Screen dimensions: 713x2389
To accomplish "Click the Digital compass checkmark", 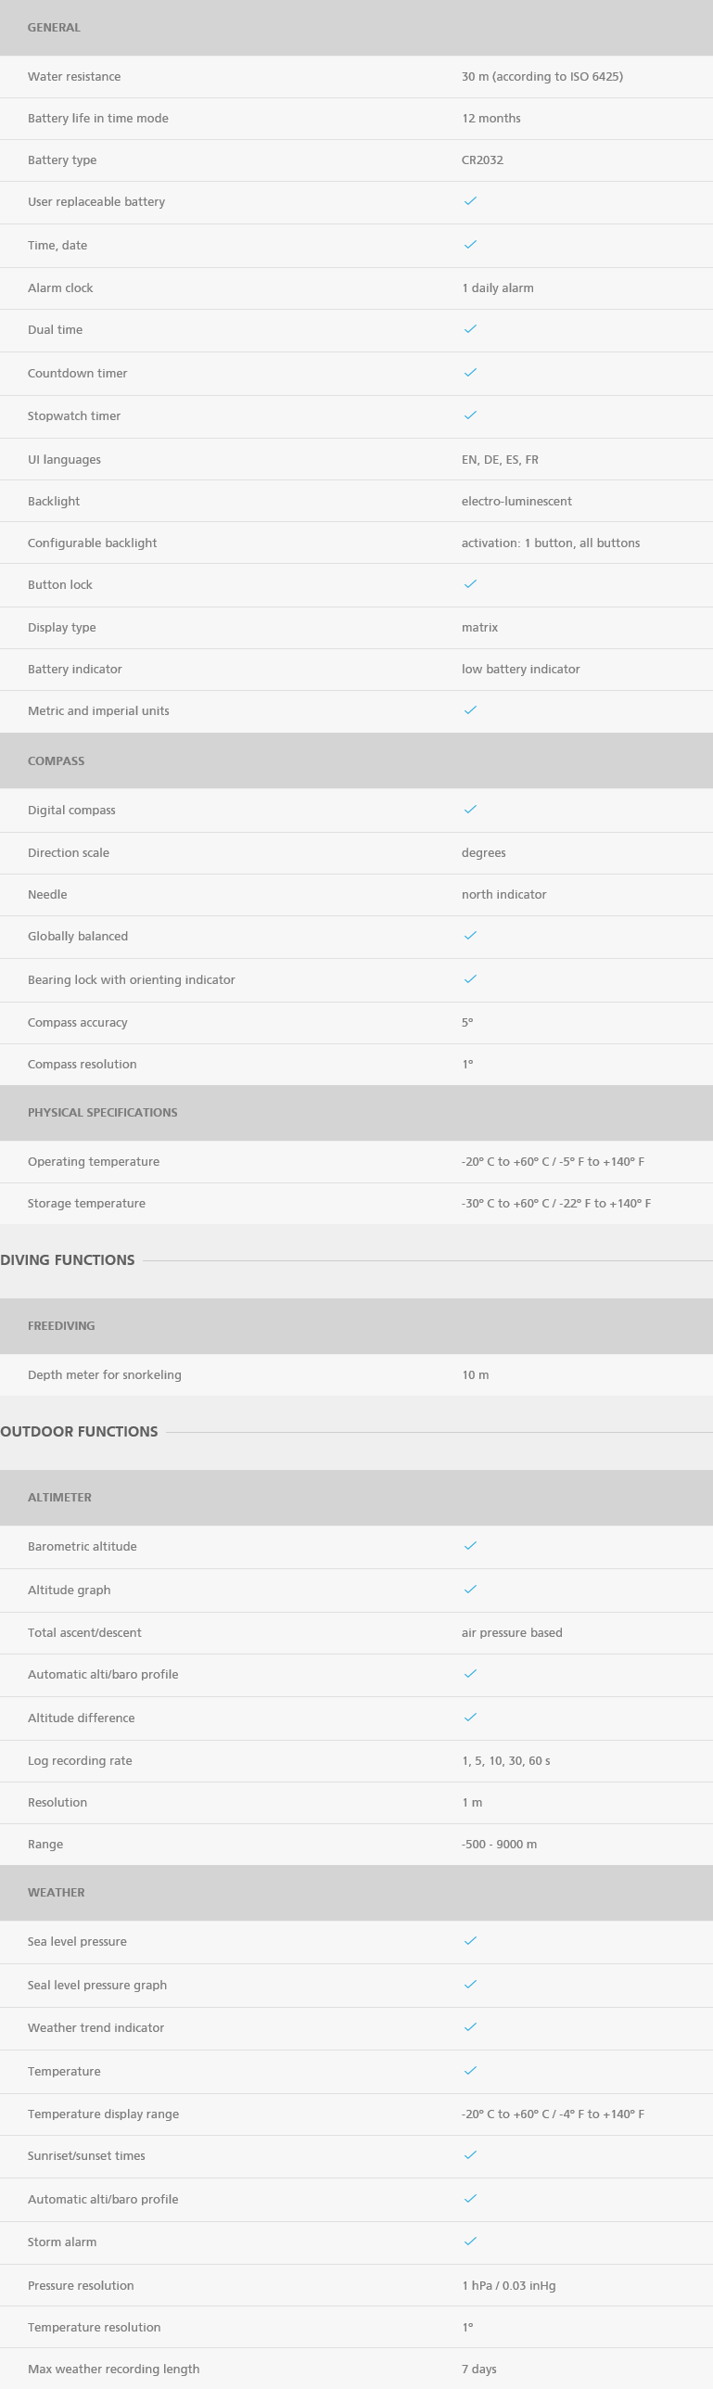I will [x=470, y=810].
